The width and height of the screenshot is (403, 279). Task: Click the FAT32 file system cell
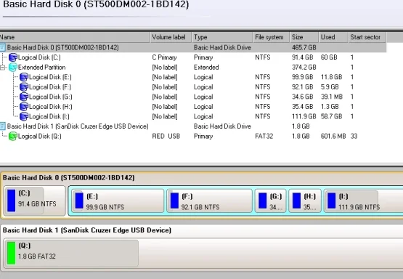[x=264, y=137]
